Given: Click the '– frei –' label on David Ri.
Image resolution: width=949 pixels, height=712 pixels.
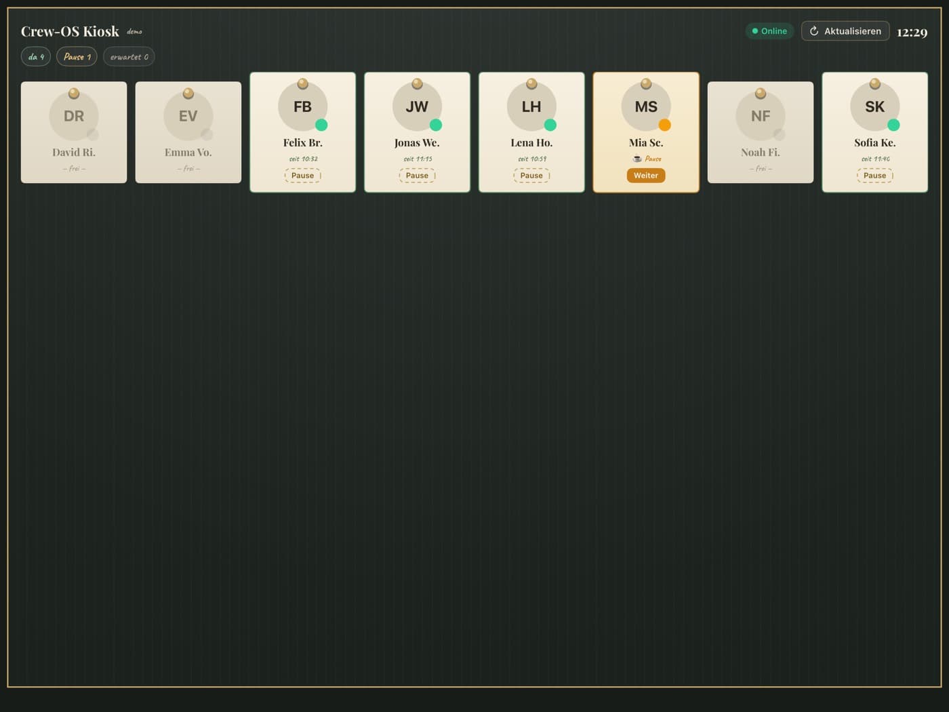Looking at the screenshot, I should coord(74,168).
